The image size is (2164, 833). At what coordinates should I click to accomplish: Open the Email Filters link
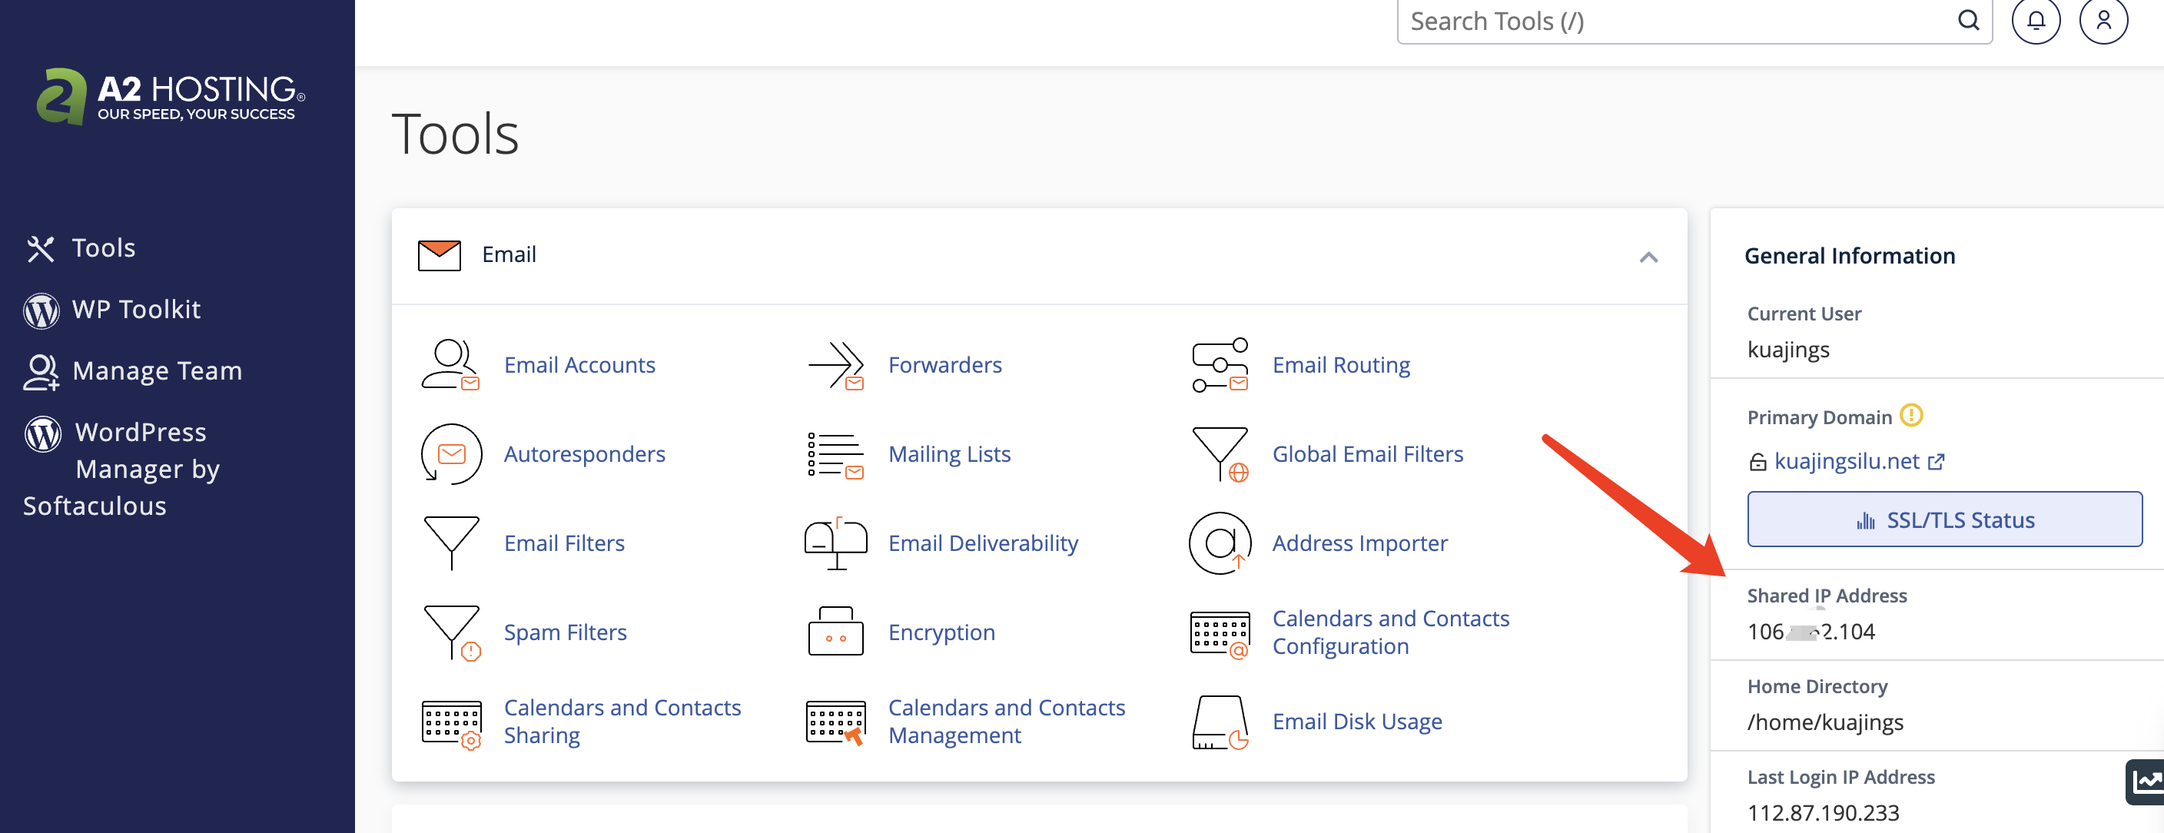click(565, 543)
